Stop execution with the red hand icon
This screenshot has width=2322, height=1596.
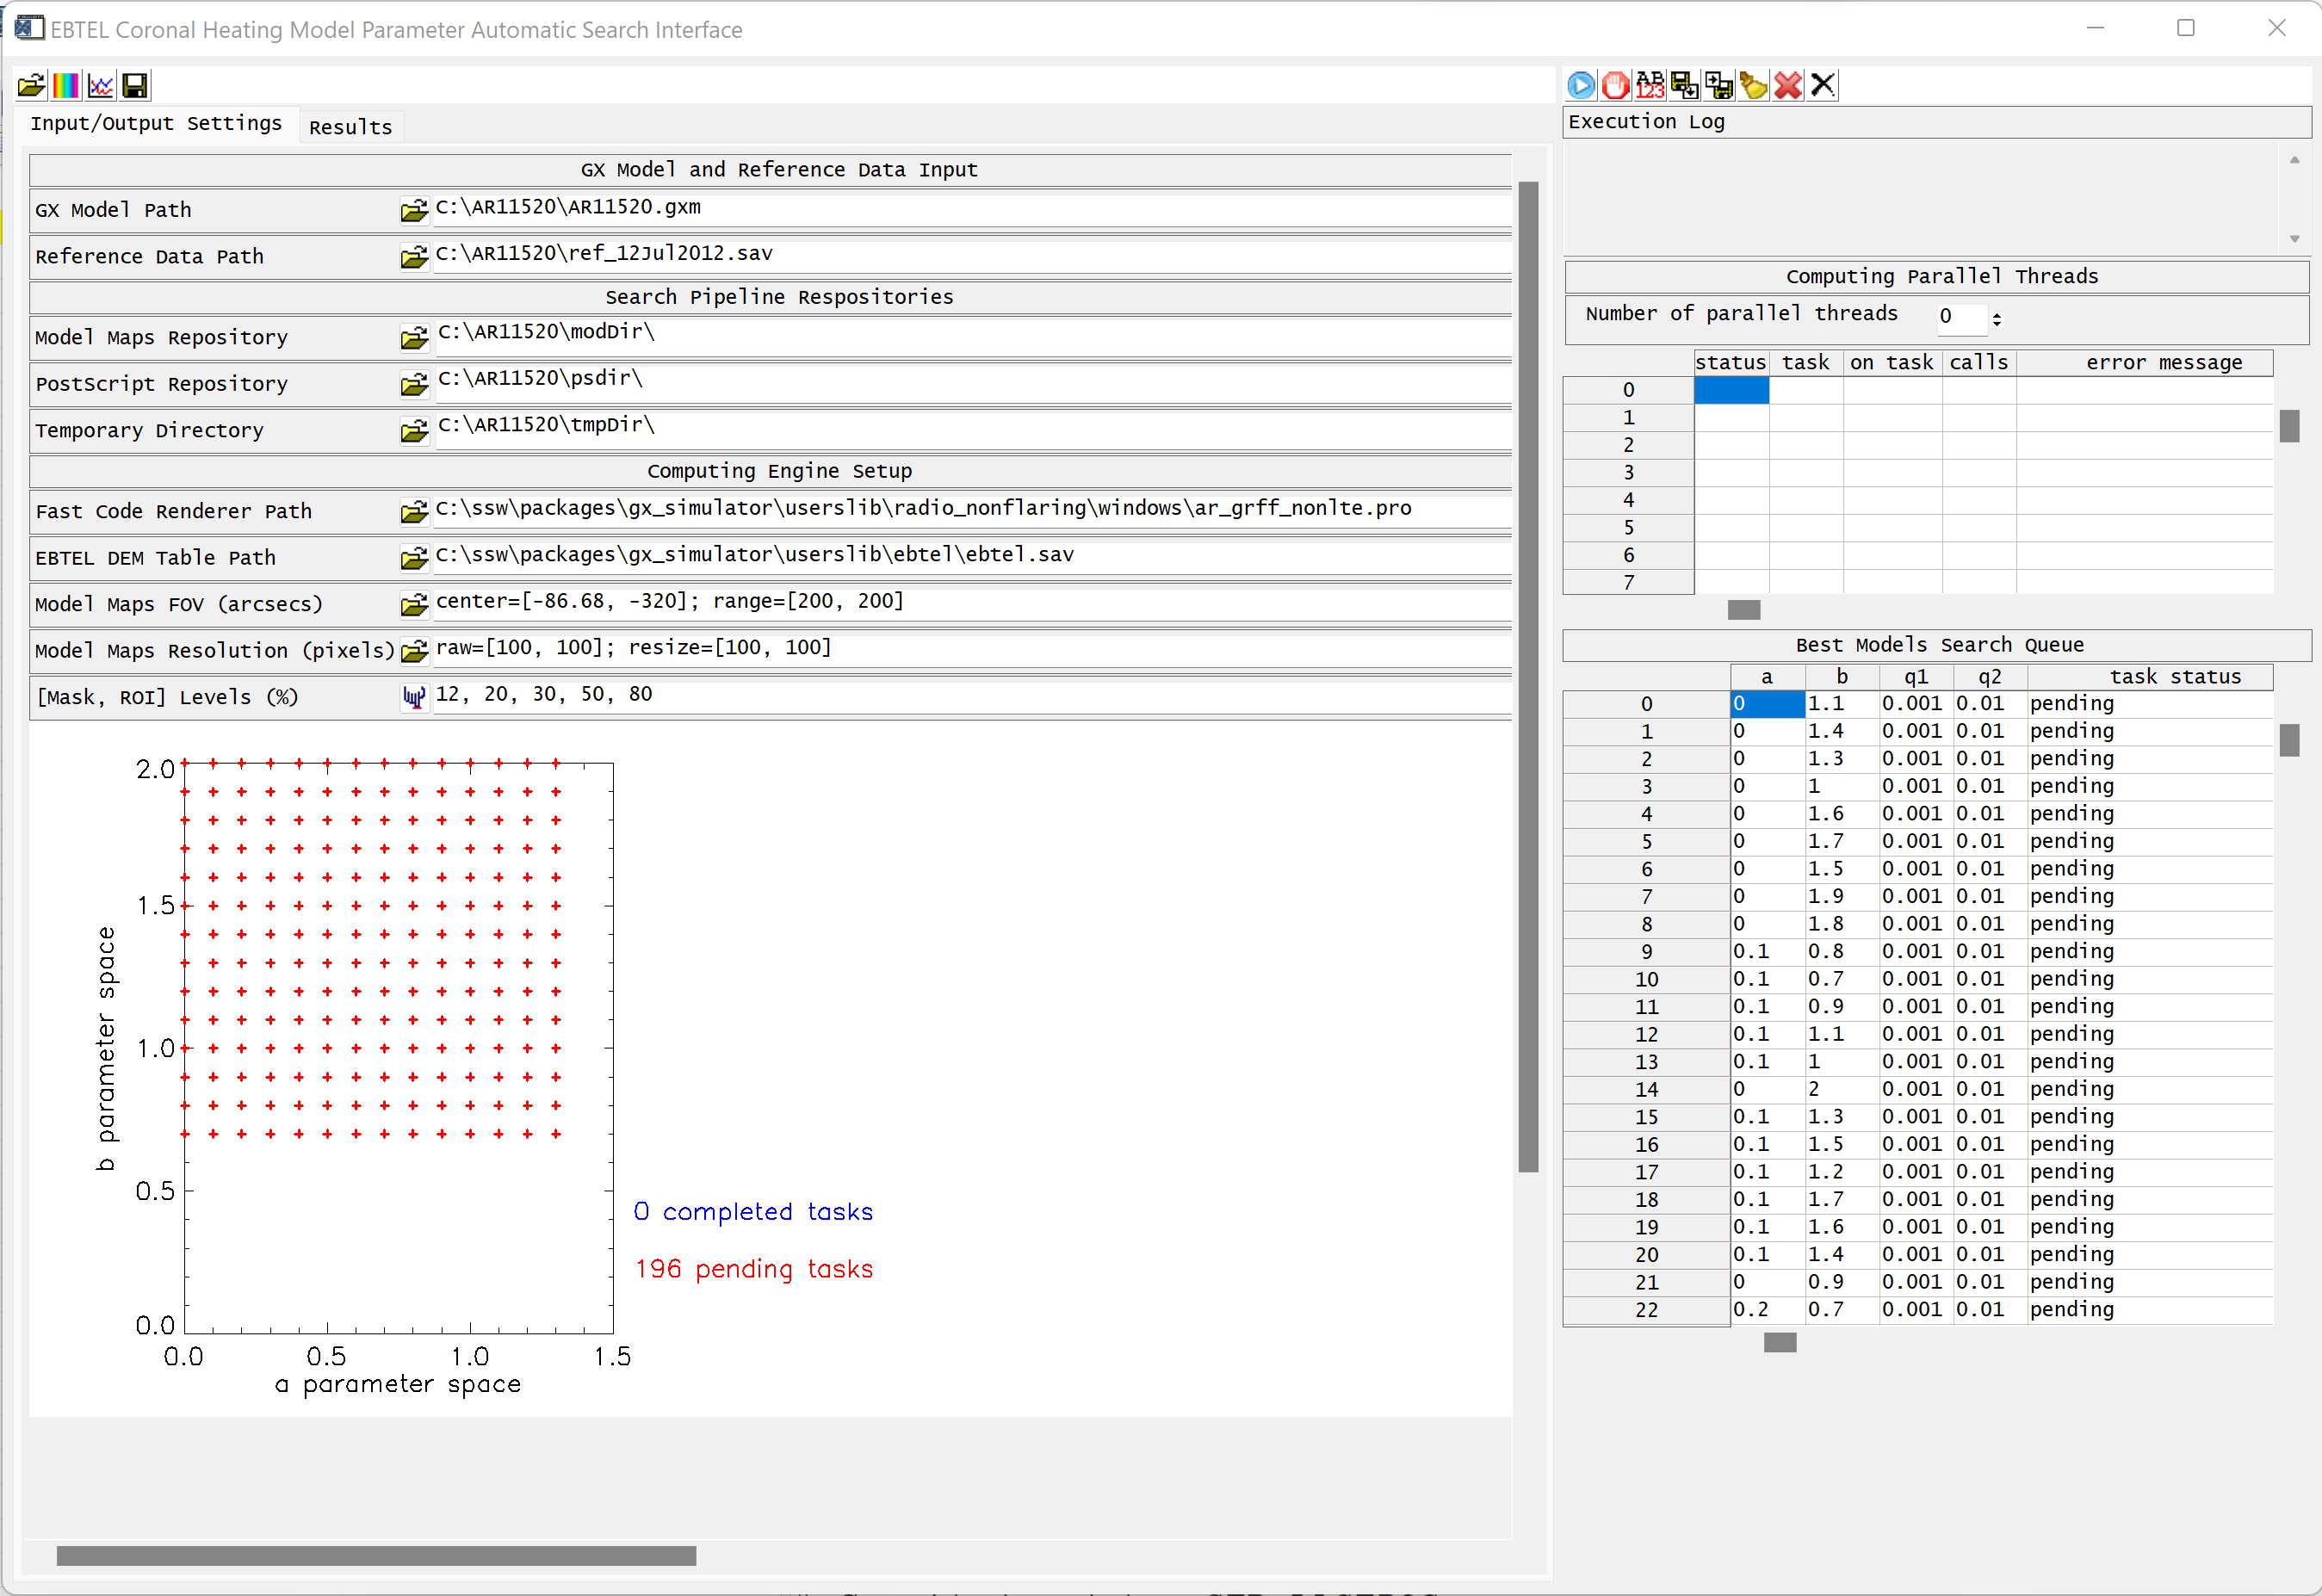[x=1616, y=85]
